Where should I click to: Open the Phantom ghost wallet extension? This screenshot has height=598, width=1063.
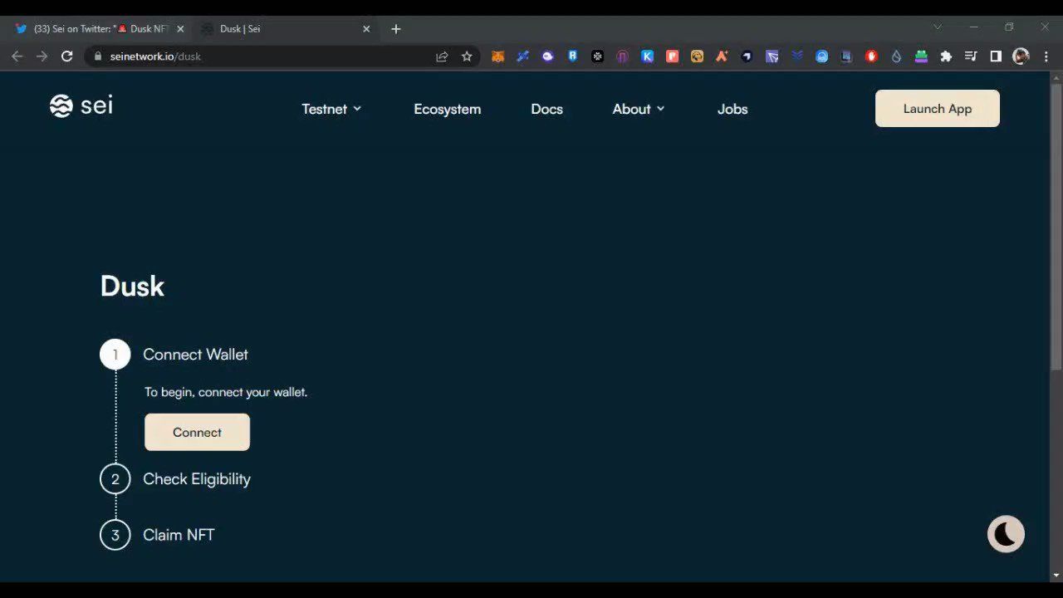pyautogui.click(x=547, y=56)
